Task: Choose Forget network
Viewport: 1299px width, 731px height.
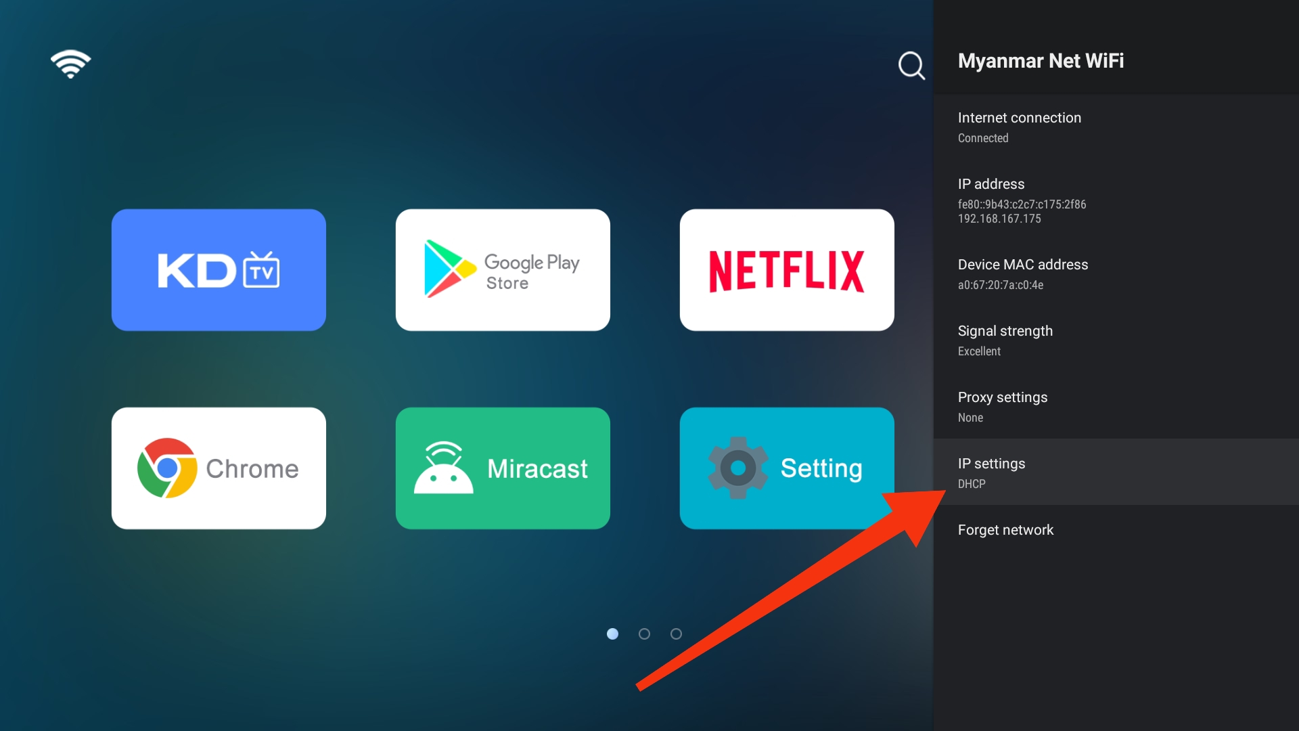Action: click(x=1116, y=530)
